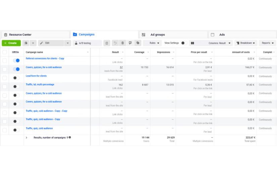277x176 pixels.
Task: Open dropdown arrow next to duplicate icon
Action: [x=33, y=43]
